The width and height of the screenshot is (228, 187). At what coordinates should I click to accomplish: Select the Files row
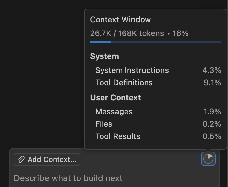(104, 124)
